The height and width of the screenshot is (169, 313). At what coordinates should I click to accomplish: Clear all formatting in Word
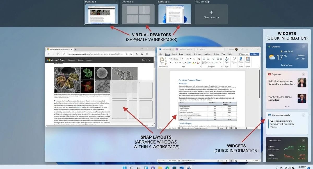point(199,59)
